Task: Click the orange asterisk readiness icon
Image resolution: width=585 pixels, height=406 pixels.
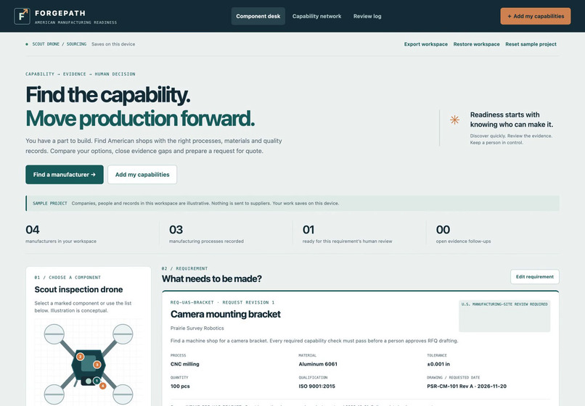Action: click(x=454, y=120)
